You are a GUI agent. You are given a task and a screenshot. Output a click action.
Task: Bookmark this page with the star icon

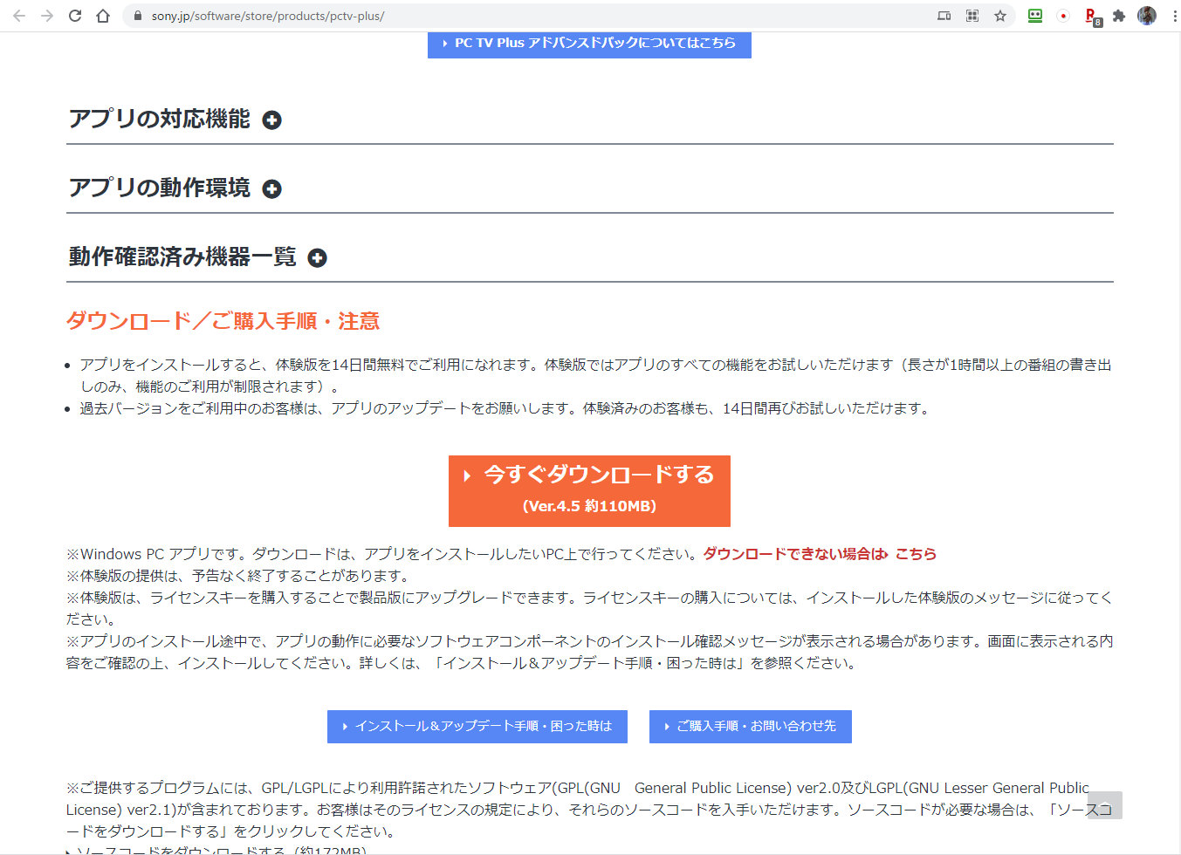[1000, 16]
